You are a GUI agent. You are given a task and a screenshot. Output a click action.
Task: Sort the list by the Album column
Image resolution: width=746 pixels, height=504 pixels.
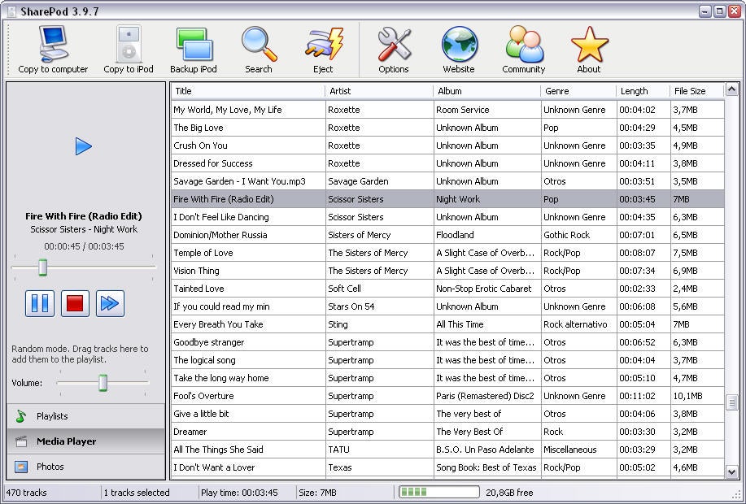pyautogui.click(x=486, y=91)
